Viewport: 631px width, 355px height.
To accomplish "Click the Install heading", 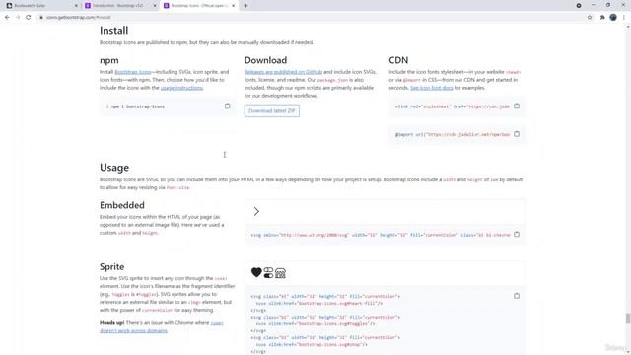I will 114,31.
